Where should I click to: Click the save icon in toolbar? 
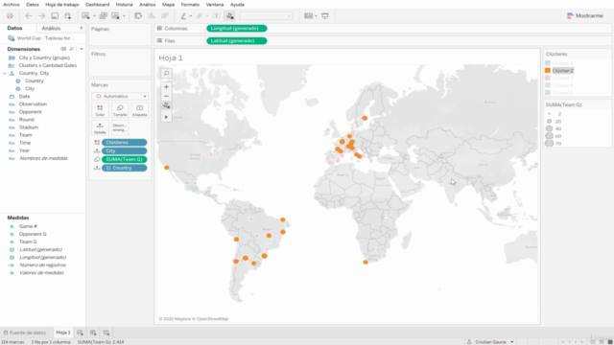pyautogui.click(x=55, y=16)
